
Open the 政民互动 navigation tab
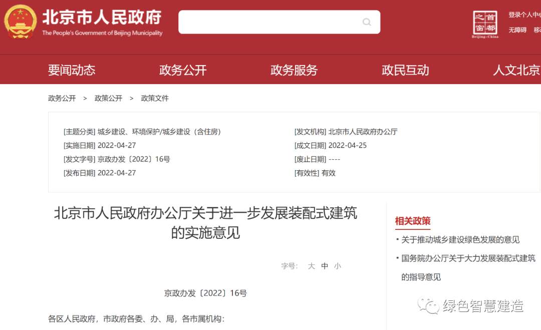405,70
